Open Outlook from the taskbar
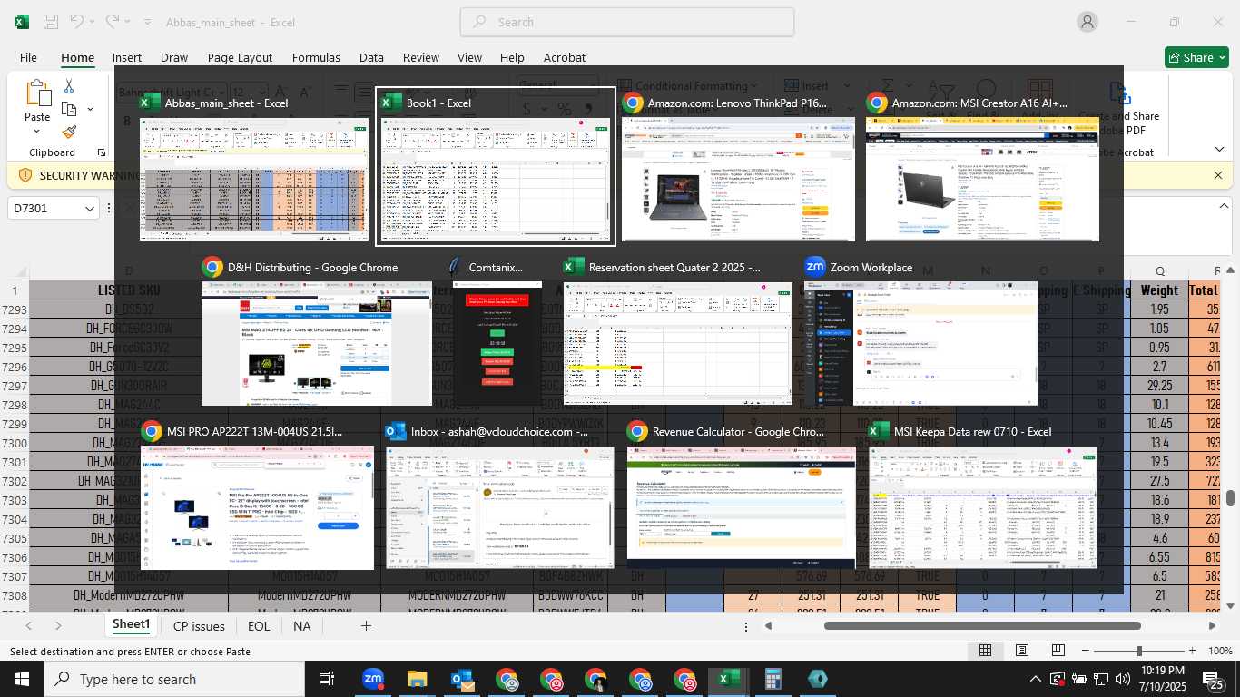Image resolution: width=1240 pixels, height=697 pixels. 462,679
